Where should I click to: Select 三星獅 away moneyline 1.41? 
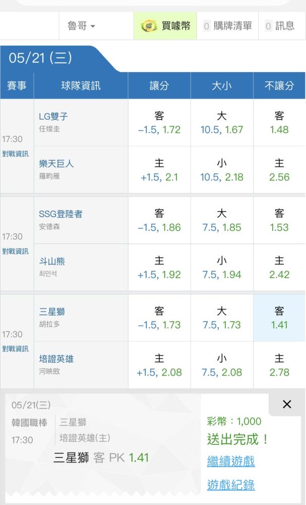279,318
